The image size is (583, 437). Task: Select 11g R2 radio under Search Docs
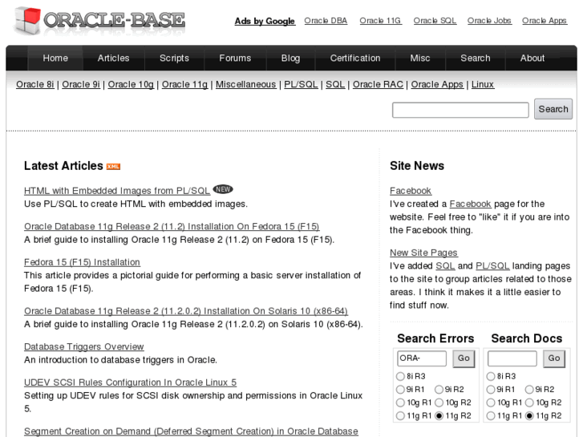[x=529, y=415]
